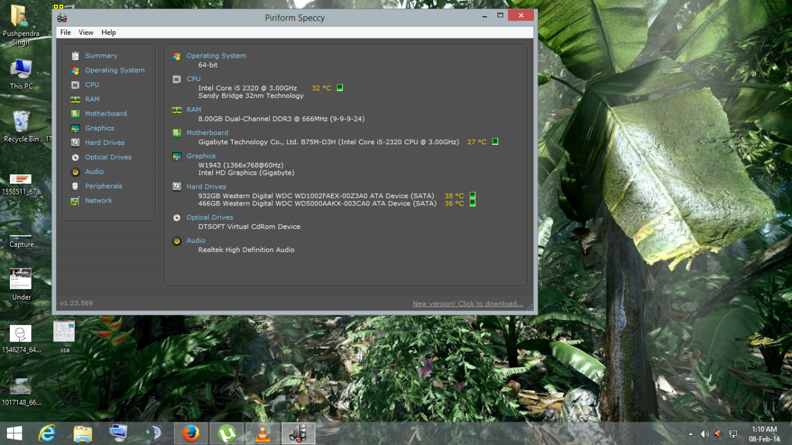Viewport: 792px width, 445px height.
Task: Click the Operating System sidebar icon
Action: tap(75, 70)
